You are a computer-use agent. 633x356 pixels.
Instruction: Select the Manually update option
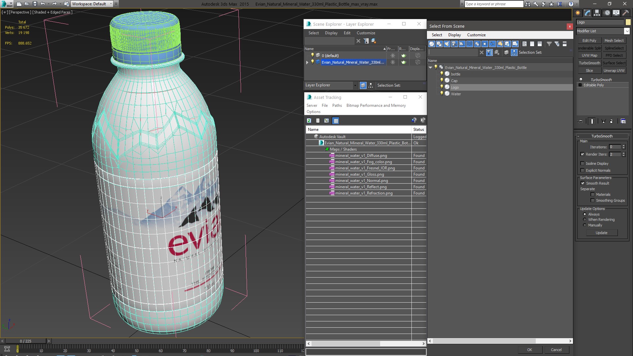(x=585, y=225)
